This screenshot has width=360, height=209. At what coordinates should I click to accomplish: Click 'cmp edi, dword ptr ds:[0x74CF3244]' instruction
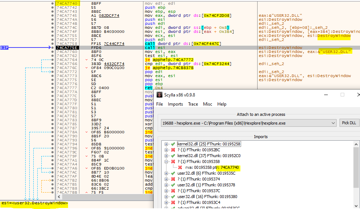pos(188,64)
